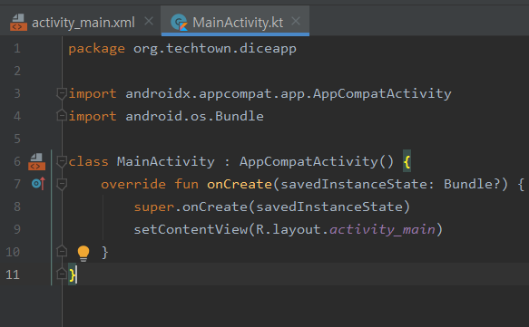Click the 'class' keyword on line 6

point(88,161)
